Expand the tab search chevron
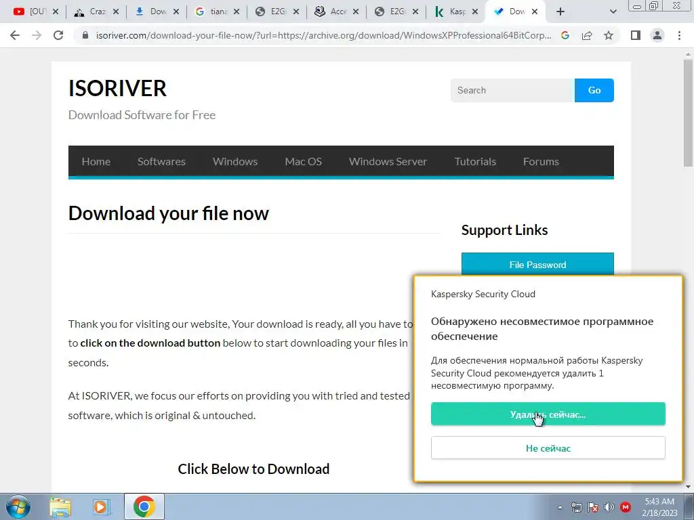 tap(613, 12)
